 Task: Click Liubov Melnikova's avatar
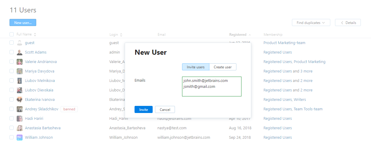pos(20,81)
